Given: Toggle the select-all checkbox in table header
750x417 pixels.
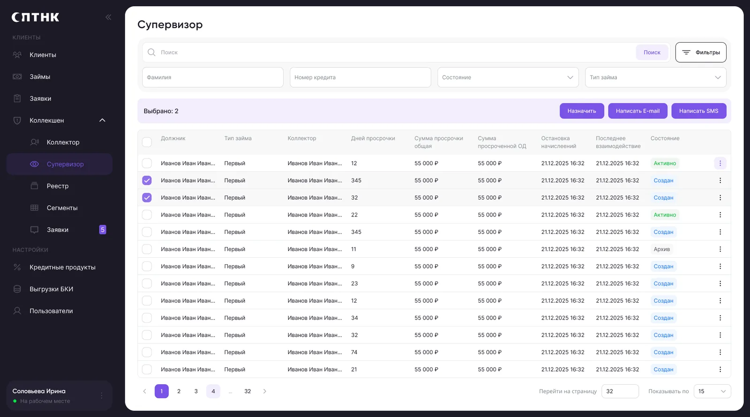Looking at the screenshot, I should (147, 142).
